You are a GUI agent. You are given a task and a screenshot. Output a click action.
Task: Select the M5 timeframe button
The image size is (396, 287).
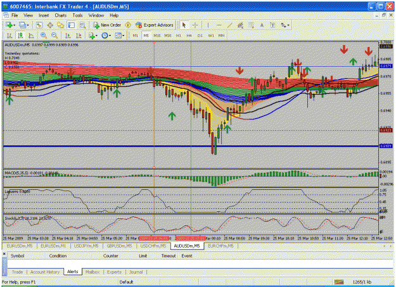(146, 36)
